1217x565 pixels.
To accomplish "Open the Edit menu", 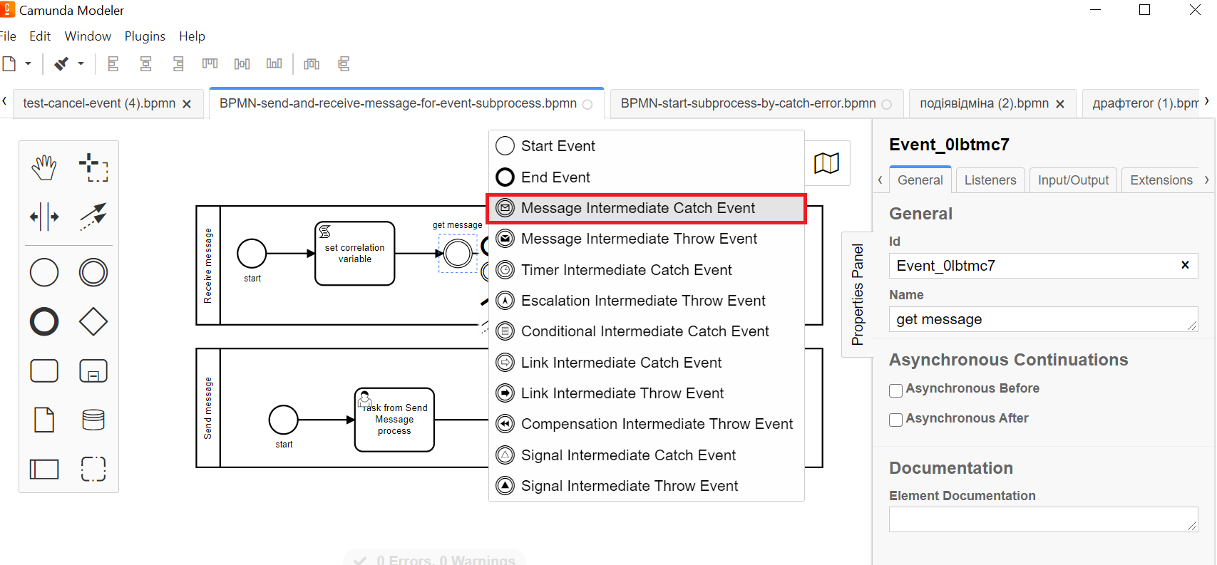I will [40, 36].
